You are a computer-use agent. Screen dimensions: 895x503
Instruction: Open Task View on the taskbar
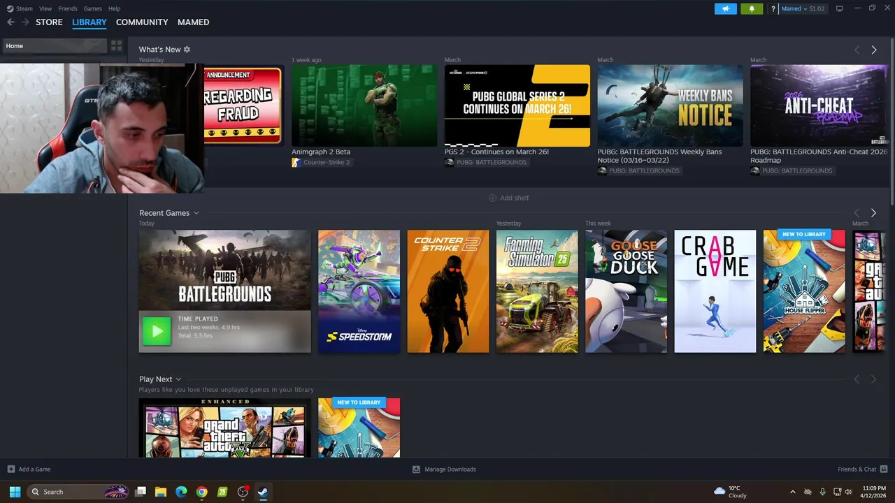point(141,492)
